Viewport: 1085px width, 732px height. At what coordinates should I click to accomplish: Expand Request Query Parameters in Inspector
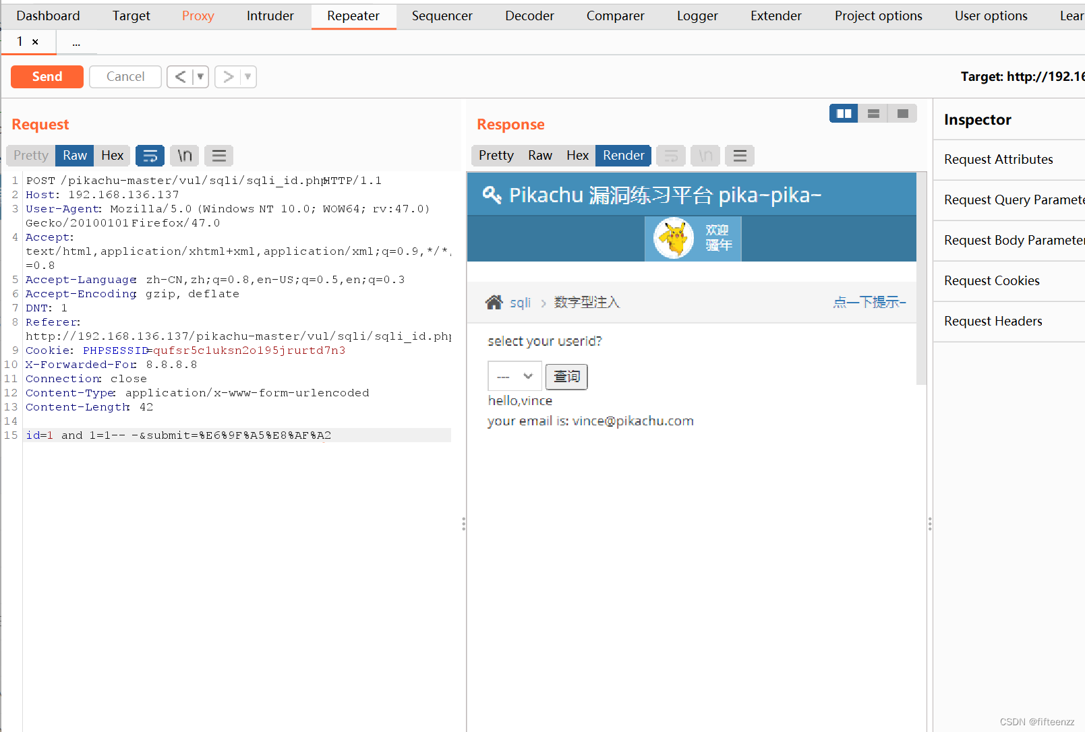point(1009,200)
